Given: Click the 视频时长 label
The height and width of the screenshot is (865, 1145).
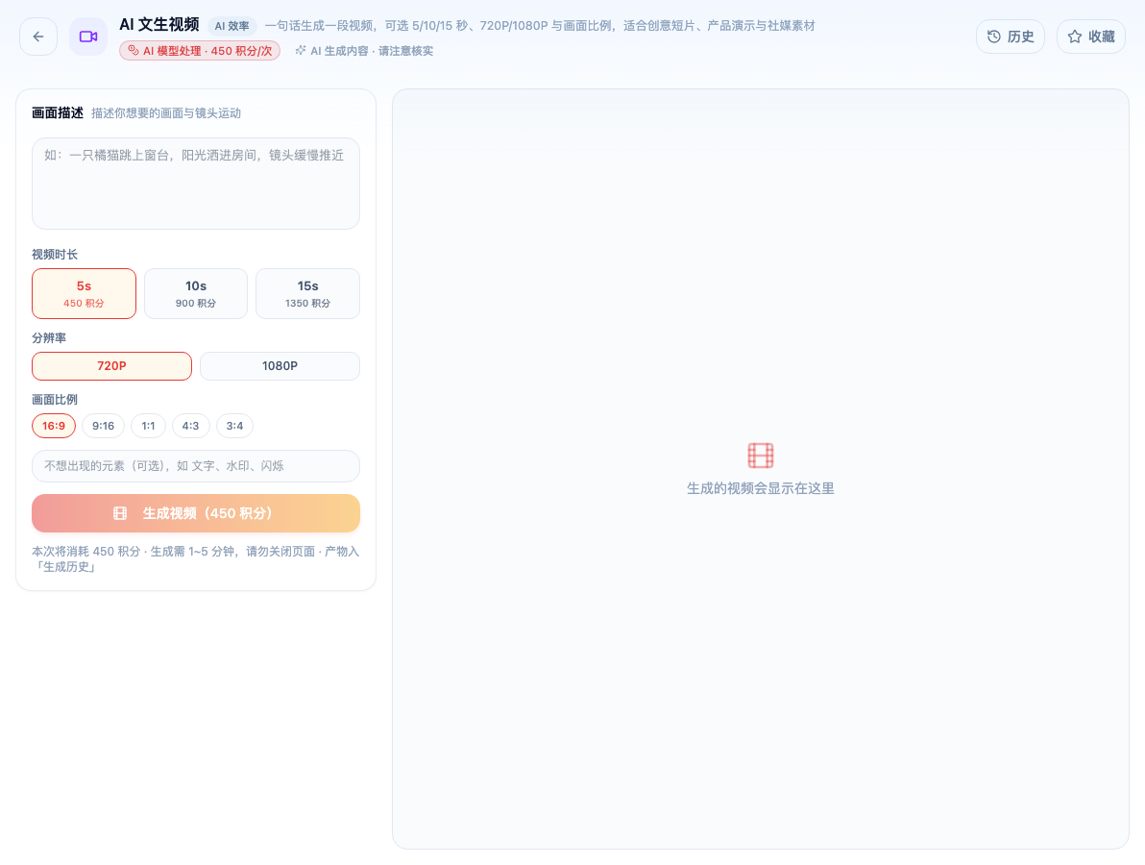Looking at the screenshot, I should [x=55, y=255].
